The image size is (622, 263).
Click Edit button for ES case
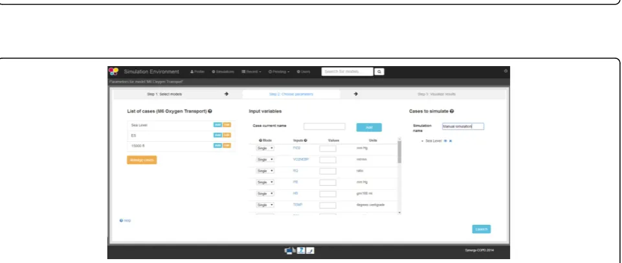227,135
